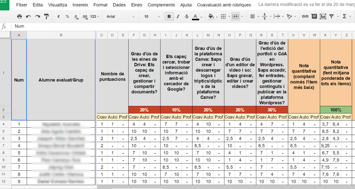The height and width of the screenshot is (189, 355).
Task: Insert a link using the chain icon
Action: [x=305, y=16]
